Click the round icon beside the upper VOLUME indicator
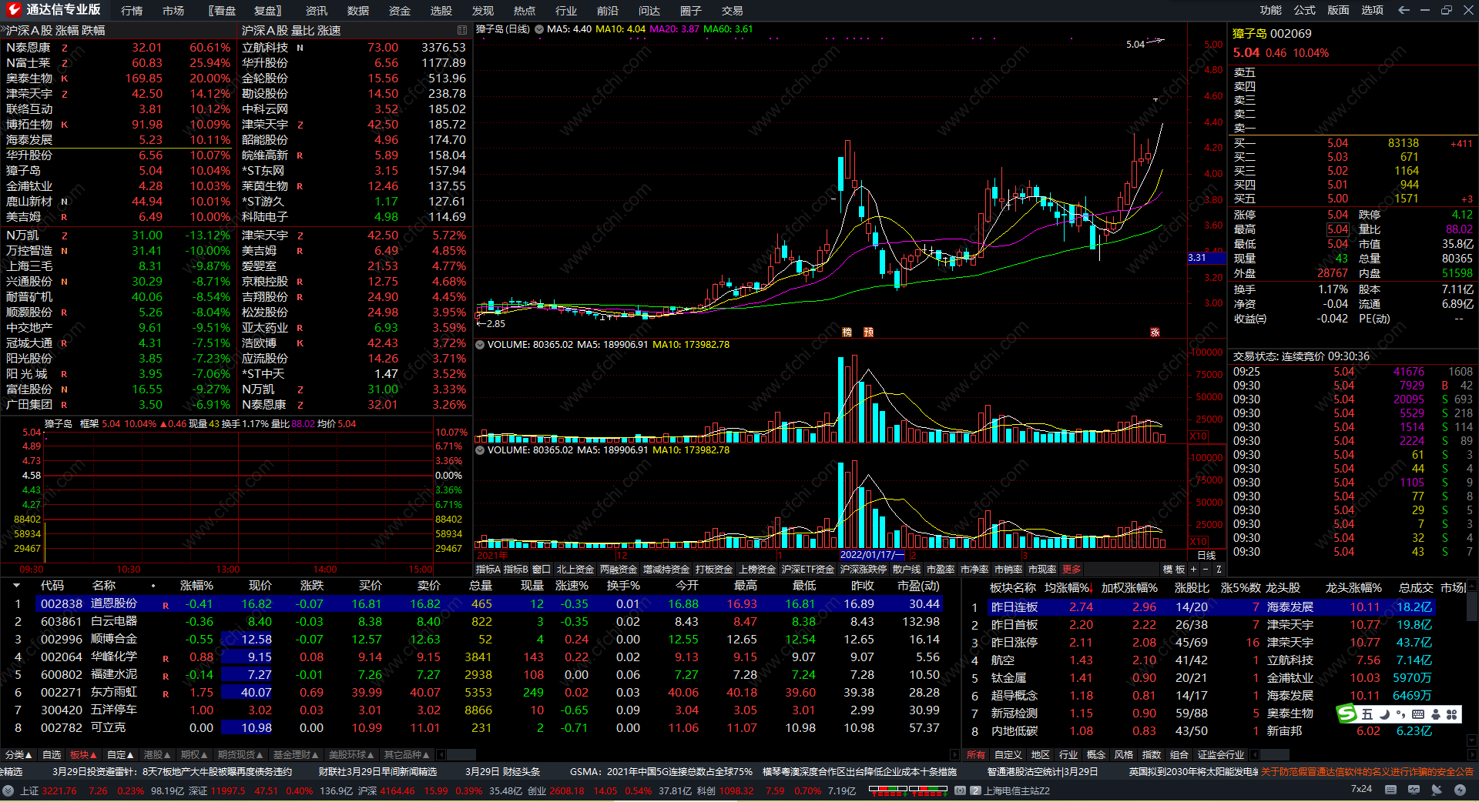Image resolution: width=1479 pixels, height=802 pixels. coord(480,345)
